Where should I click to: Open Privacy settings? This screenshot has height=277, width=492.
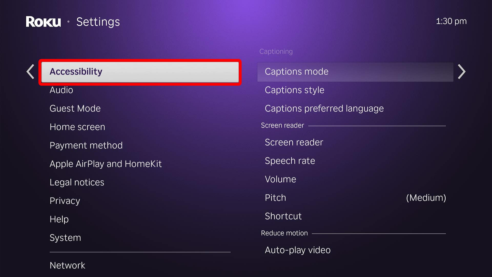click(x=65, y=200)
